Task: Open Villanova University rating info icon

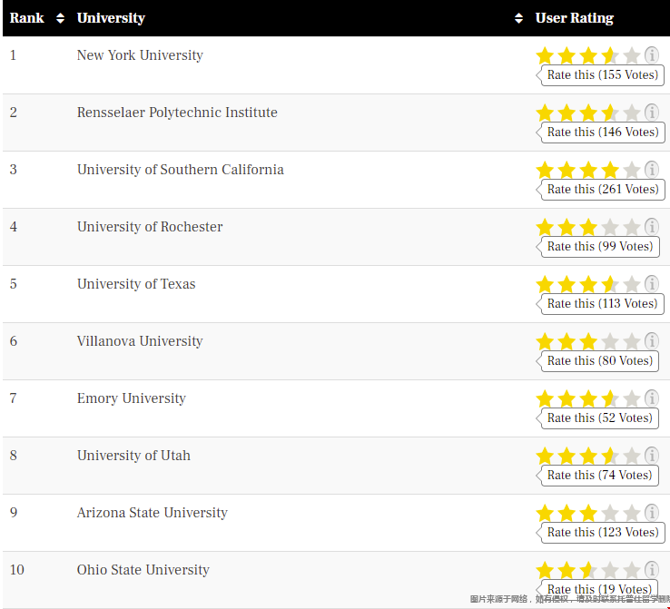Action: click(x=651, y=341)
